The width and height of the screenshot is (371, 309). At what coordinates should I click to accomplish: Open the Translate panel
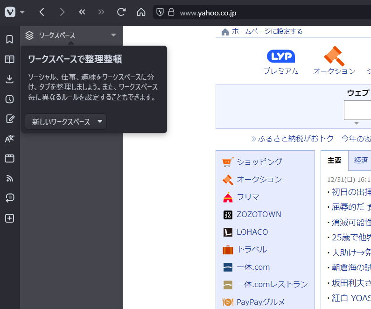pos(9,139)
